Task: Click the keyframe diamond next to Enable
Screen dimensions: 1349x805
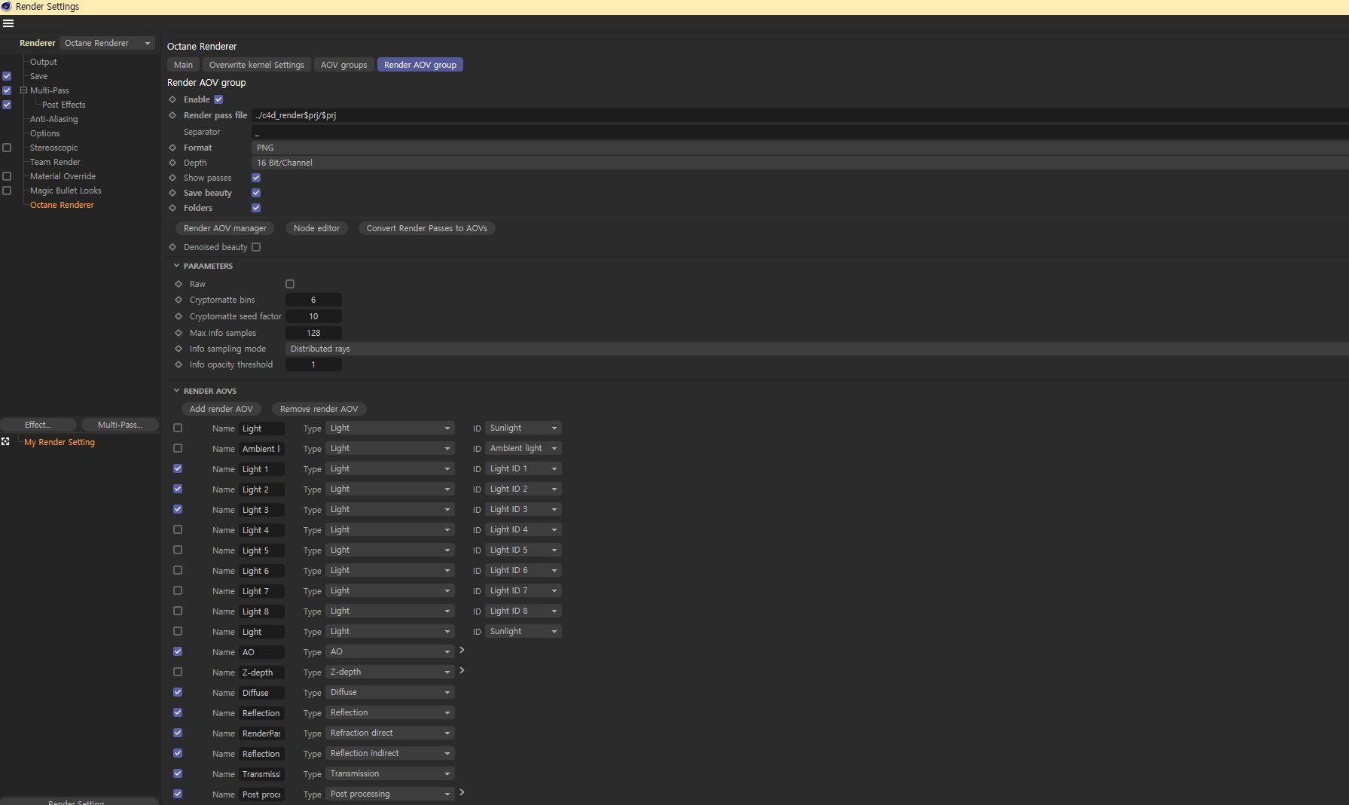Action: click(x=172, y=99)
